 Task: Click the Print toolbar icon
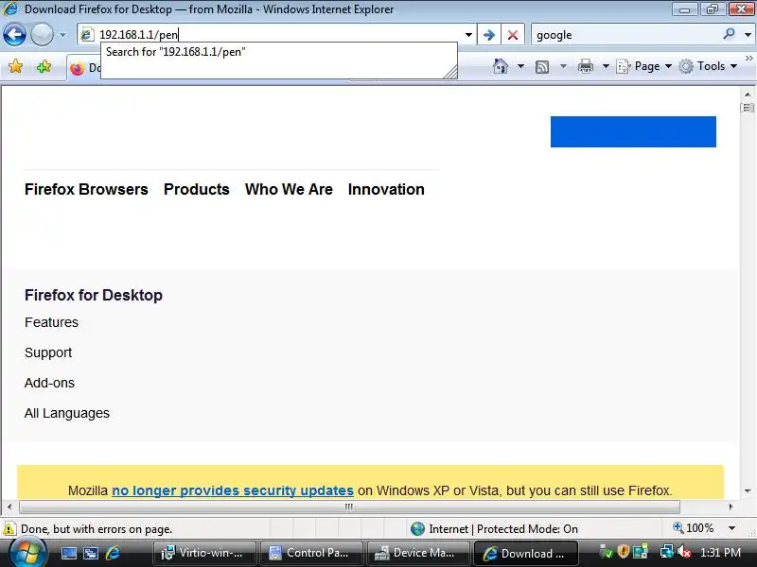click(585, 66)
